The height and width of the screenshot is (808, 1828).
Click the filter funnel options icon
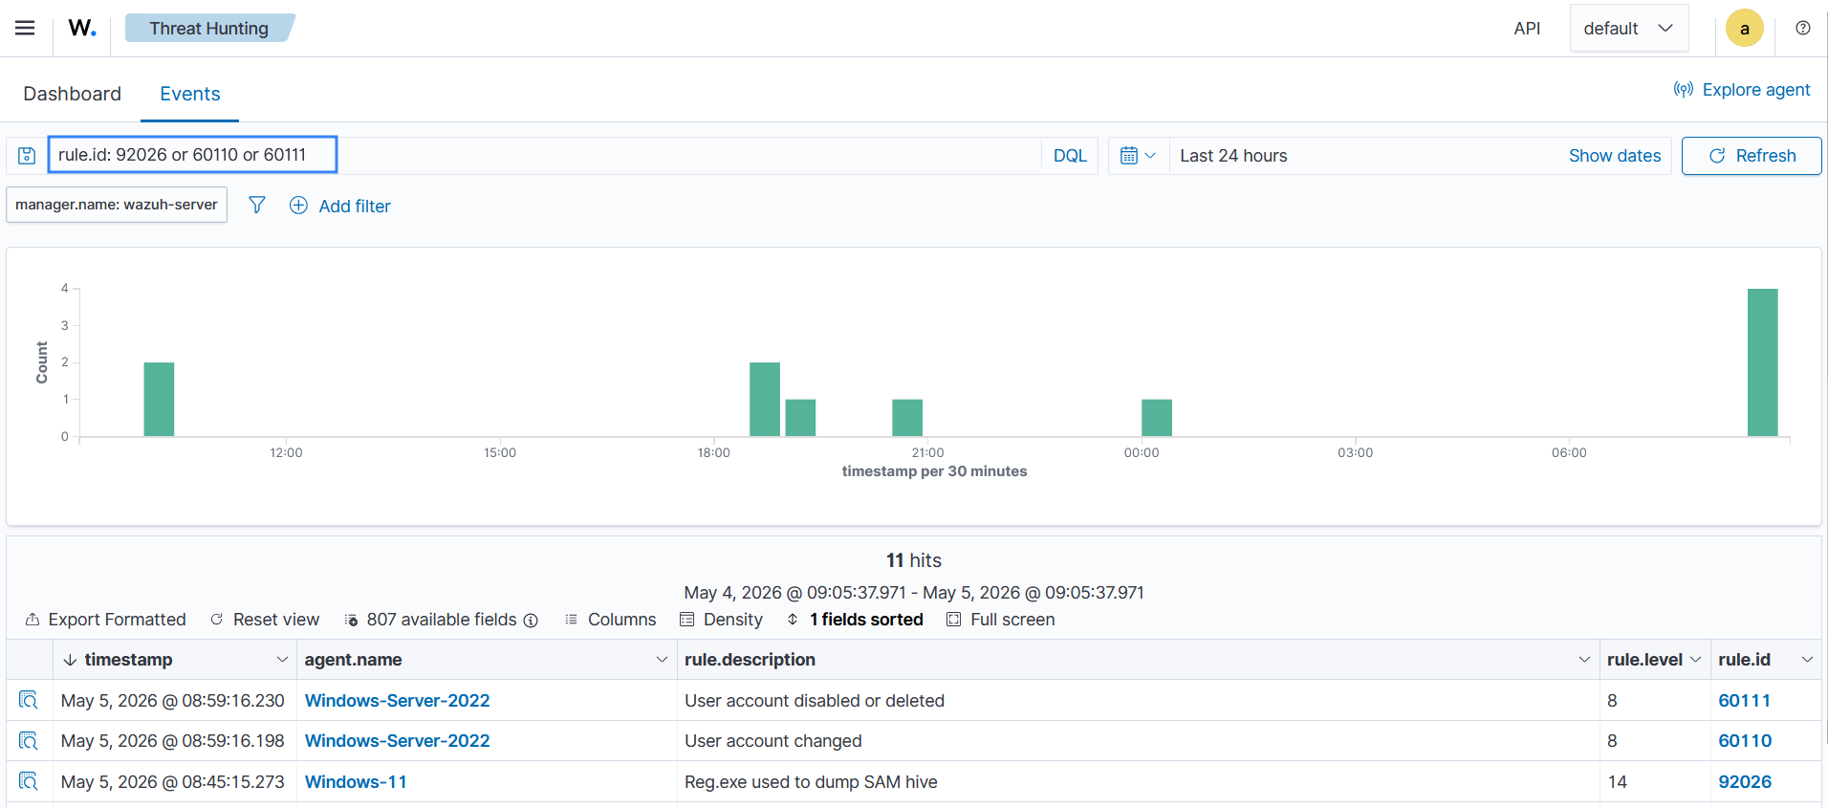click(x=257, y=205)
